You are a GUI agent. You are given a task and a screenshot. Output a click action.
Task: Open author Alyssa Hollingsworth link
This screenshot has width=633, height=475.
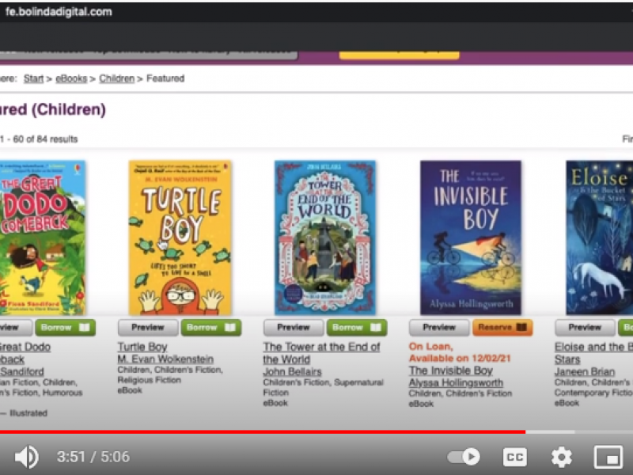(x=457, y=382)
